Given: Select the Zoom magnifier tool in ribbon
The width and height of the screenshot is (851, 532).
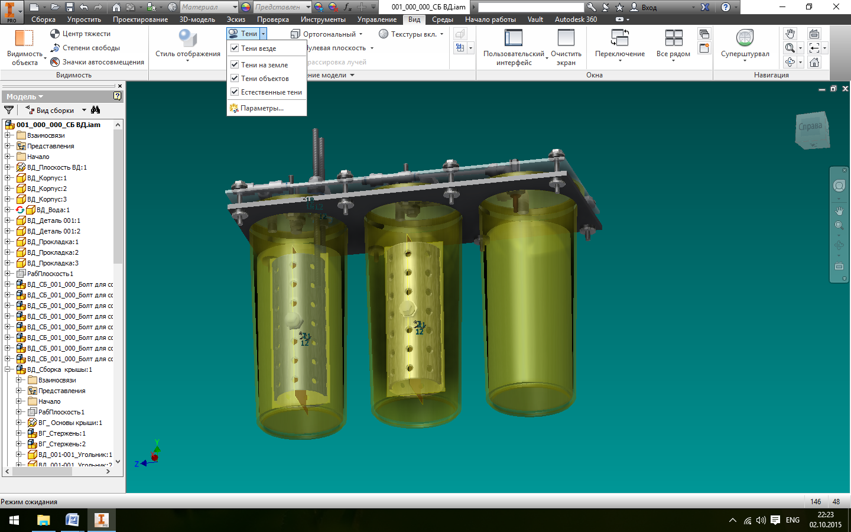Looking at the screenshot, I should 790,48.
